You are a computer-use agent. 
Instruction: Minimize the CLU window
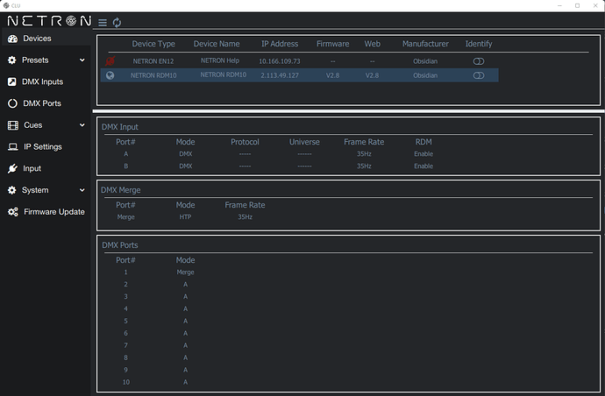pos(559,5)
